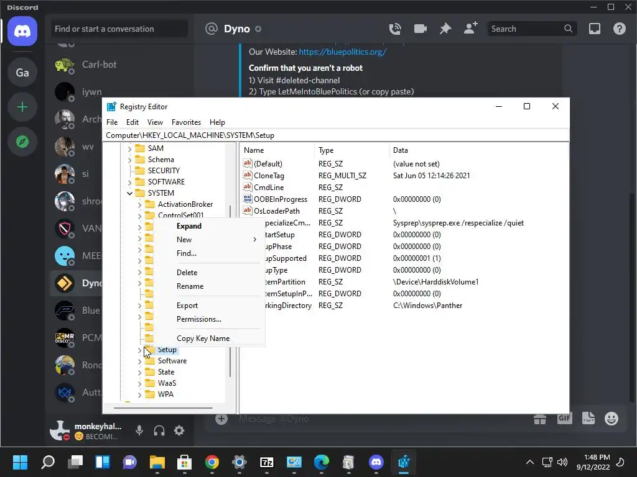Screen dimensions: 637x477
Task: Open Windows Start menu
Action: pyautogui.click(x=20, y=462)
